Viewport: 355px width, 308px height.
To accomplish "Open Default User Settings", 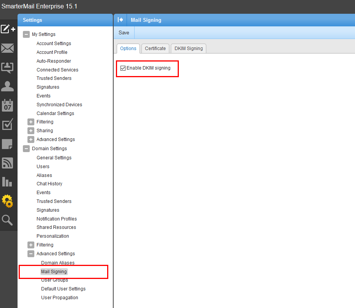I will (63, 289).
